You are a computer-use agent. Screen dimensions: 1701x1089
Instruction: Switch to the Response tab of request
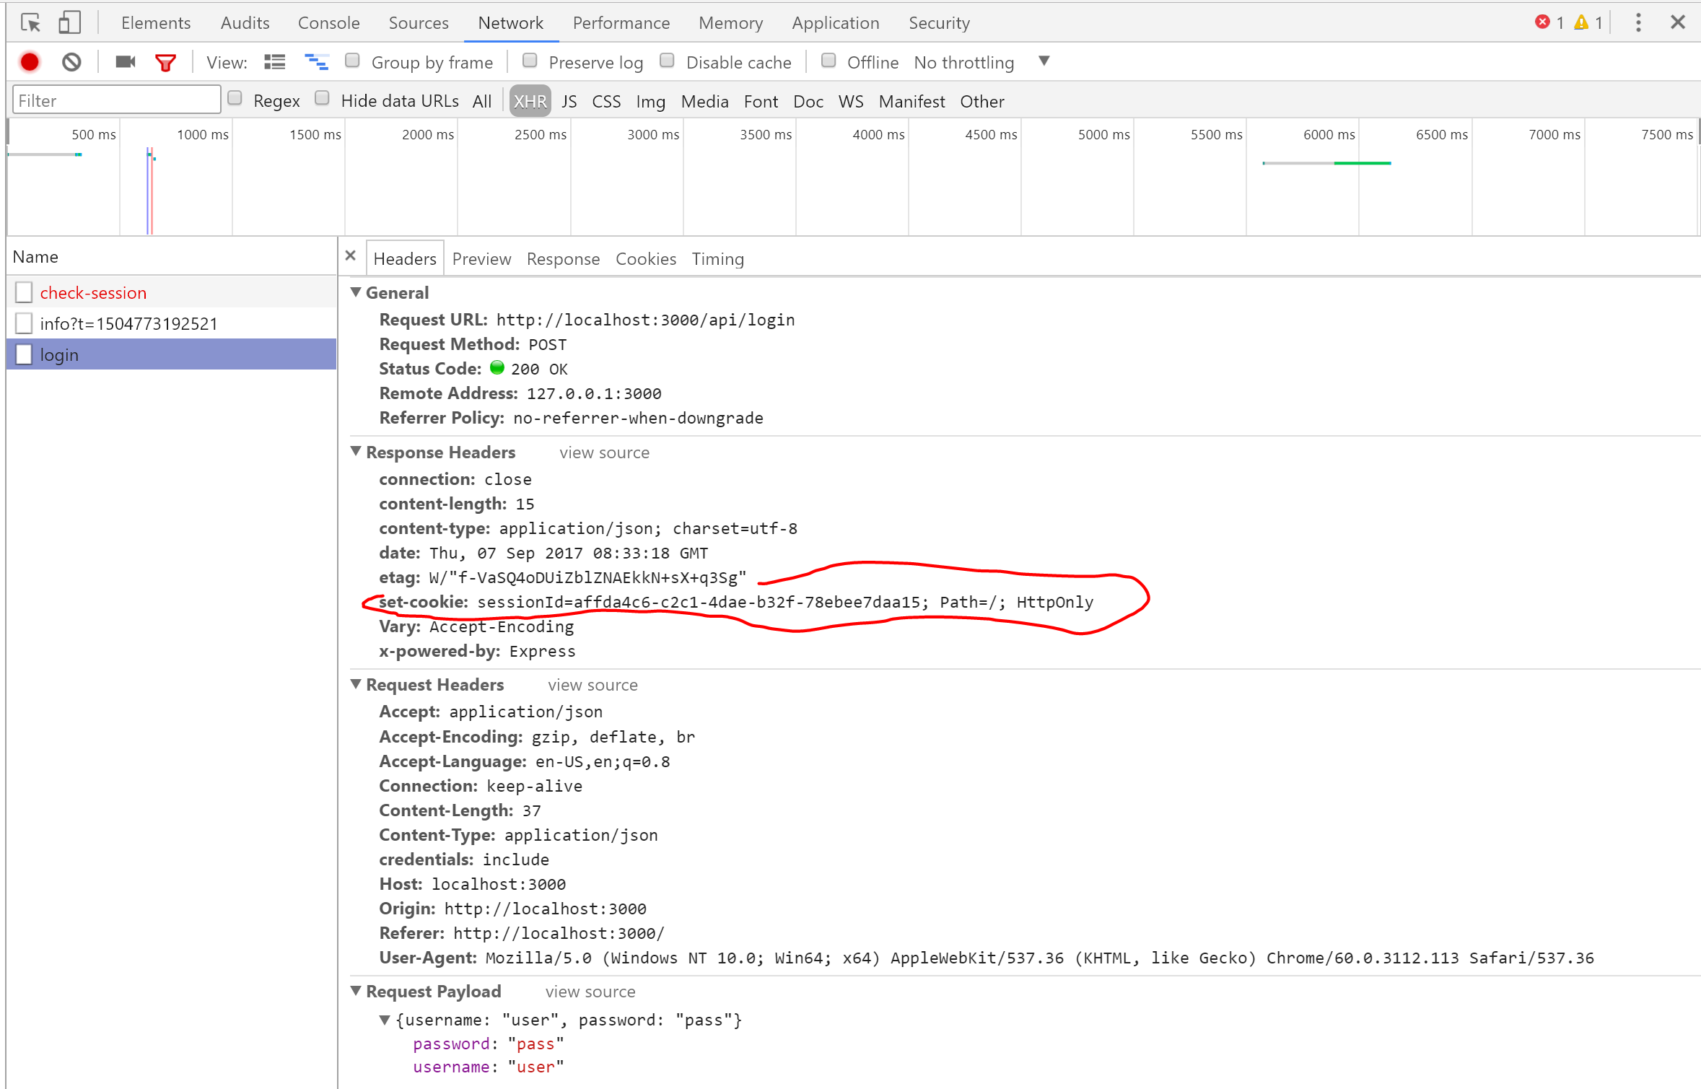point(563,259)
